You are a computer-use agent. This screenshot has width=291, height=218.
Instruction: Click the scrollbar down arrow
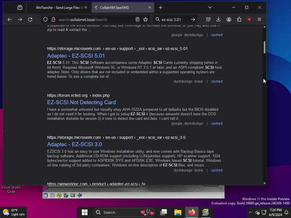(265, 183)
